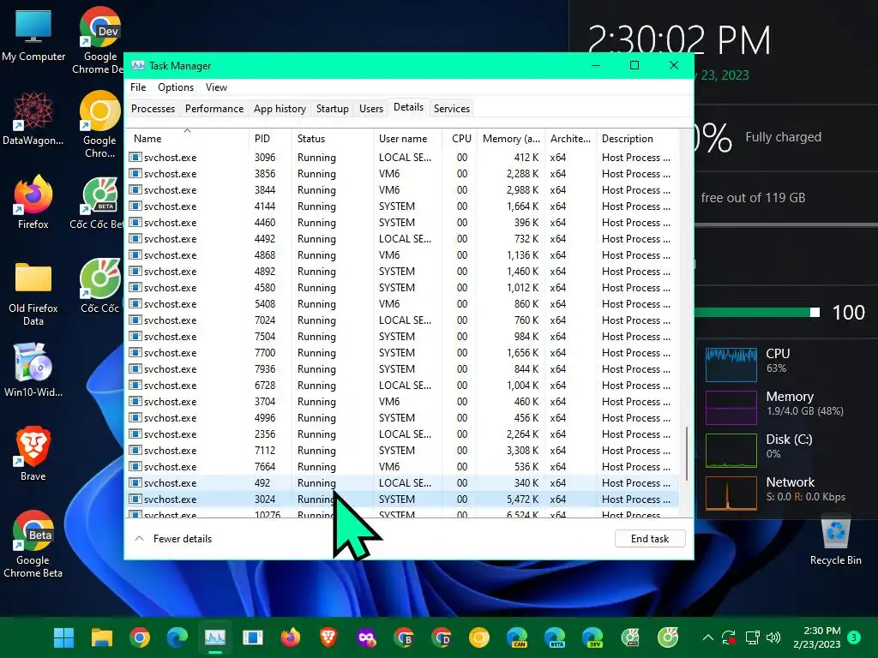878x658 pixels.
Task: Sort processes by the Name column
Action: point(187,138)
